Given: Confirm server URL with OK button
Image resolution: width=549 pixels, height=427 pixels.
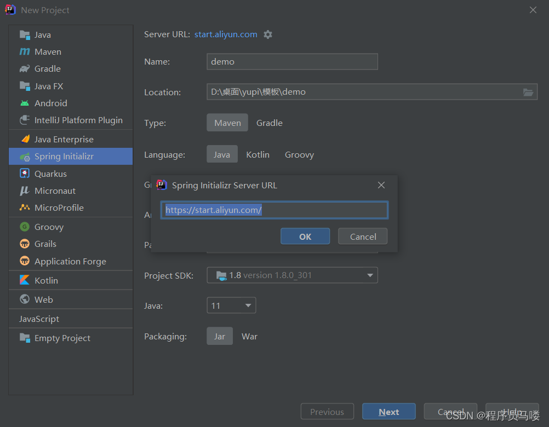Looking at the screenshot, I should (x=305, y=236).
